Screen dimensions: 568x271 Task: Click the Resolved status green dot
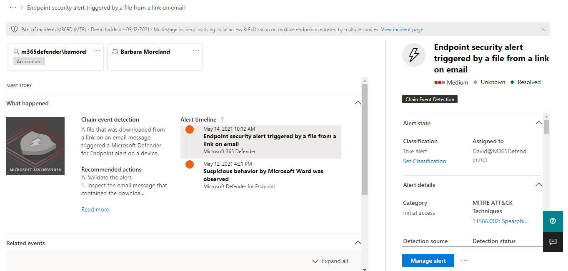click(512, 82)
